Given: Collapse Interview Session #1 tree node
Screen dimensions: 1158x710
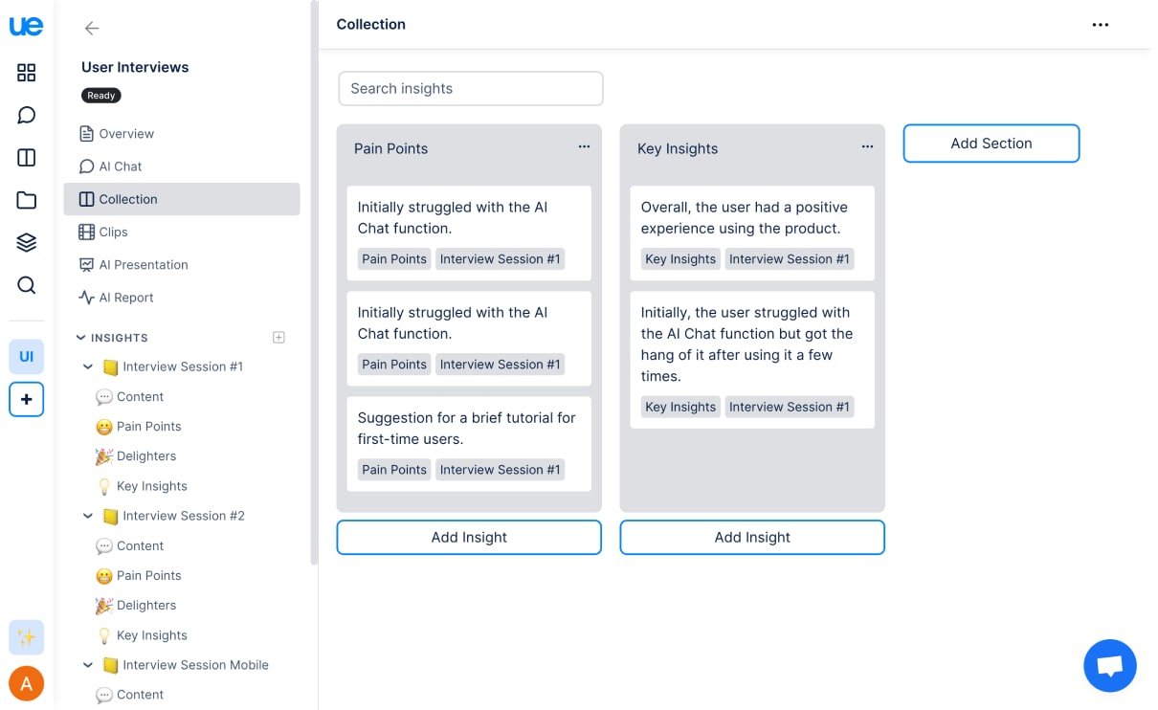Looking at the screenshot, I should [x=88, y=366].
